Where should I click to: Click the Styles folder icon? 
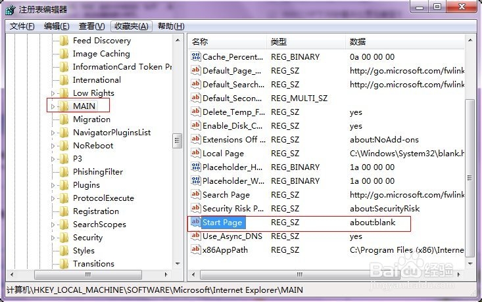(x=64, y=251)
